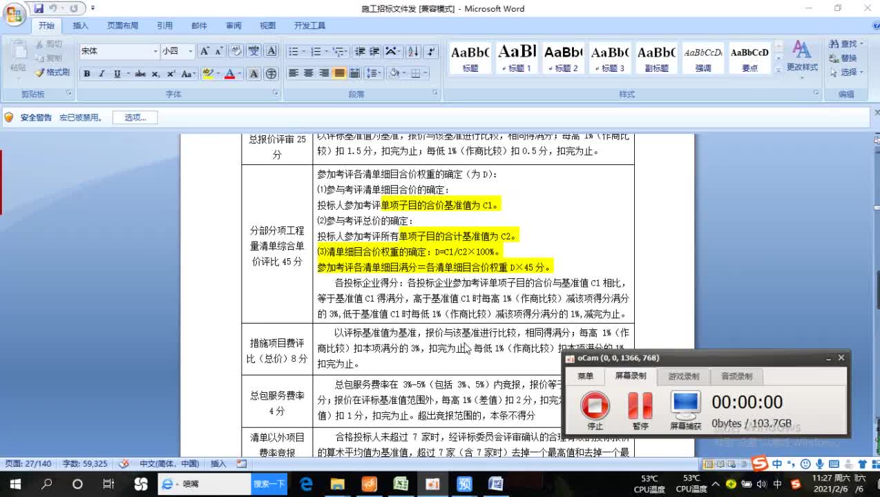Center align text

[309, 73]
